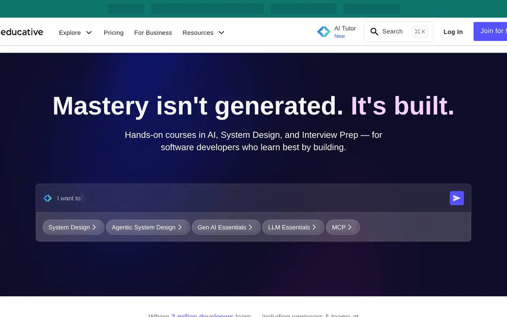Click the magnifying glass search icon

point(374,32)
